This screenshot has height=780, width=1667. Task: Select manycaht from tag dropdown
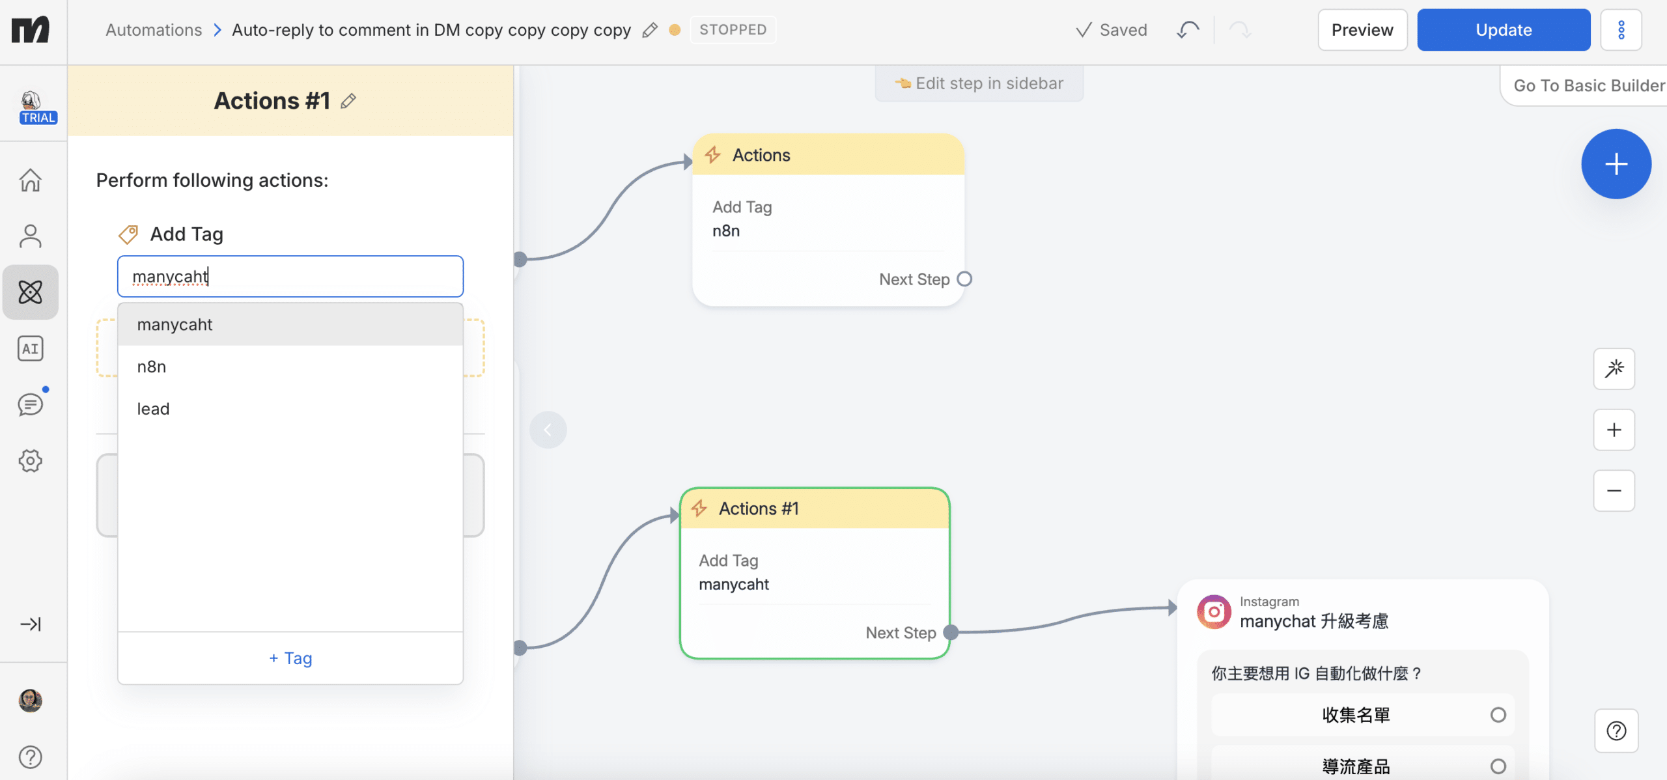tap(290, 325)
